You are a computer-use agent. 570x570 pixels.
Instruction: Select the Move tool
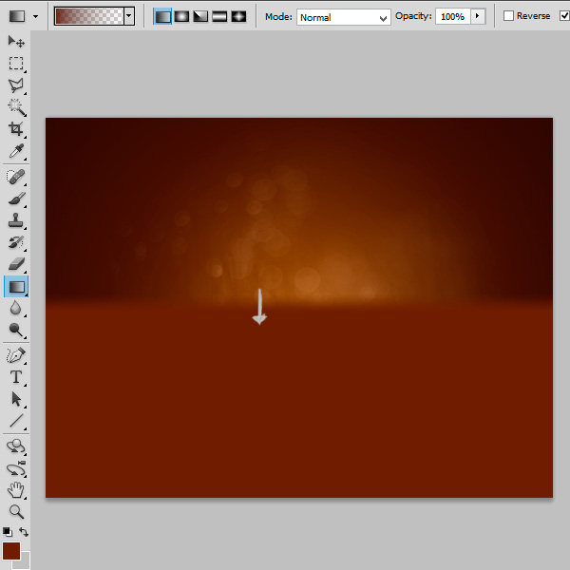[16, 42]
